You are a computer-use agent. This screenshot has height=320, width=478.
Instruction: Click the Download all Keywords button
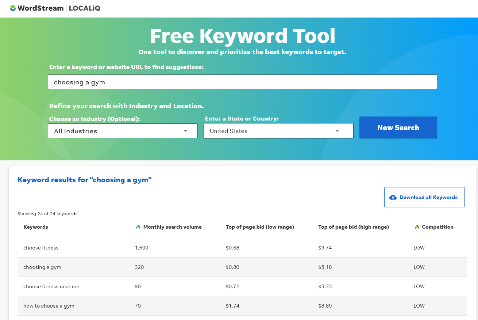pyautogui.click(x=424, y=197)
